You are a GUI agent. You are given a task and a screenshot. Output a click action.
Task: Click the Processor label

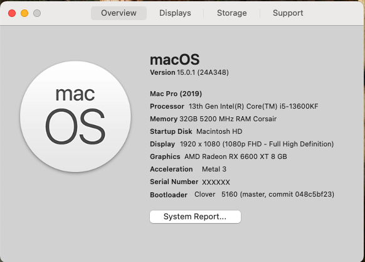(167, 106)
